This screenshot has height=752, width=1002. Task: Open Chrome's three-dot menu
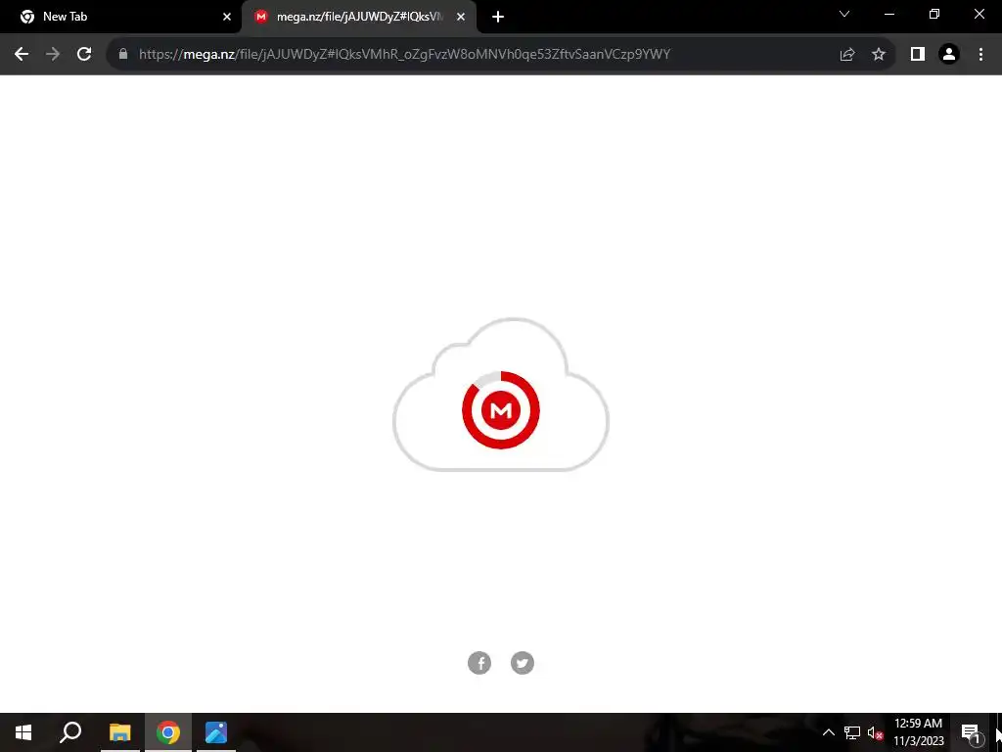tap(980, 55)
